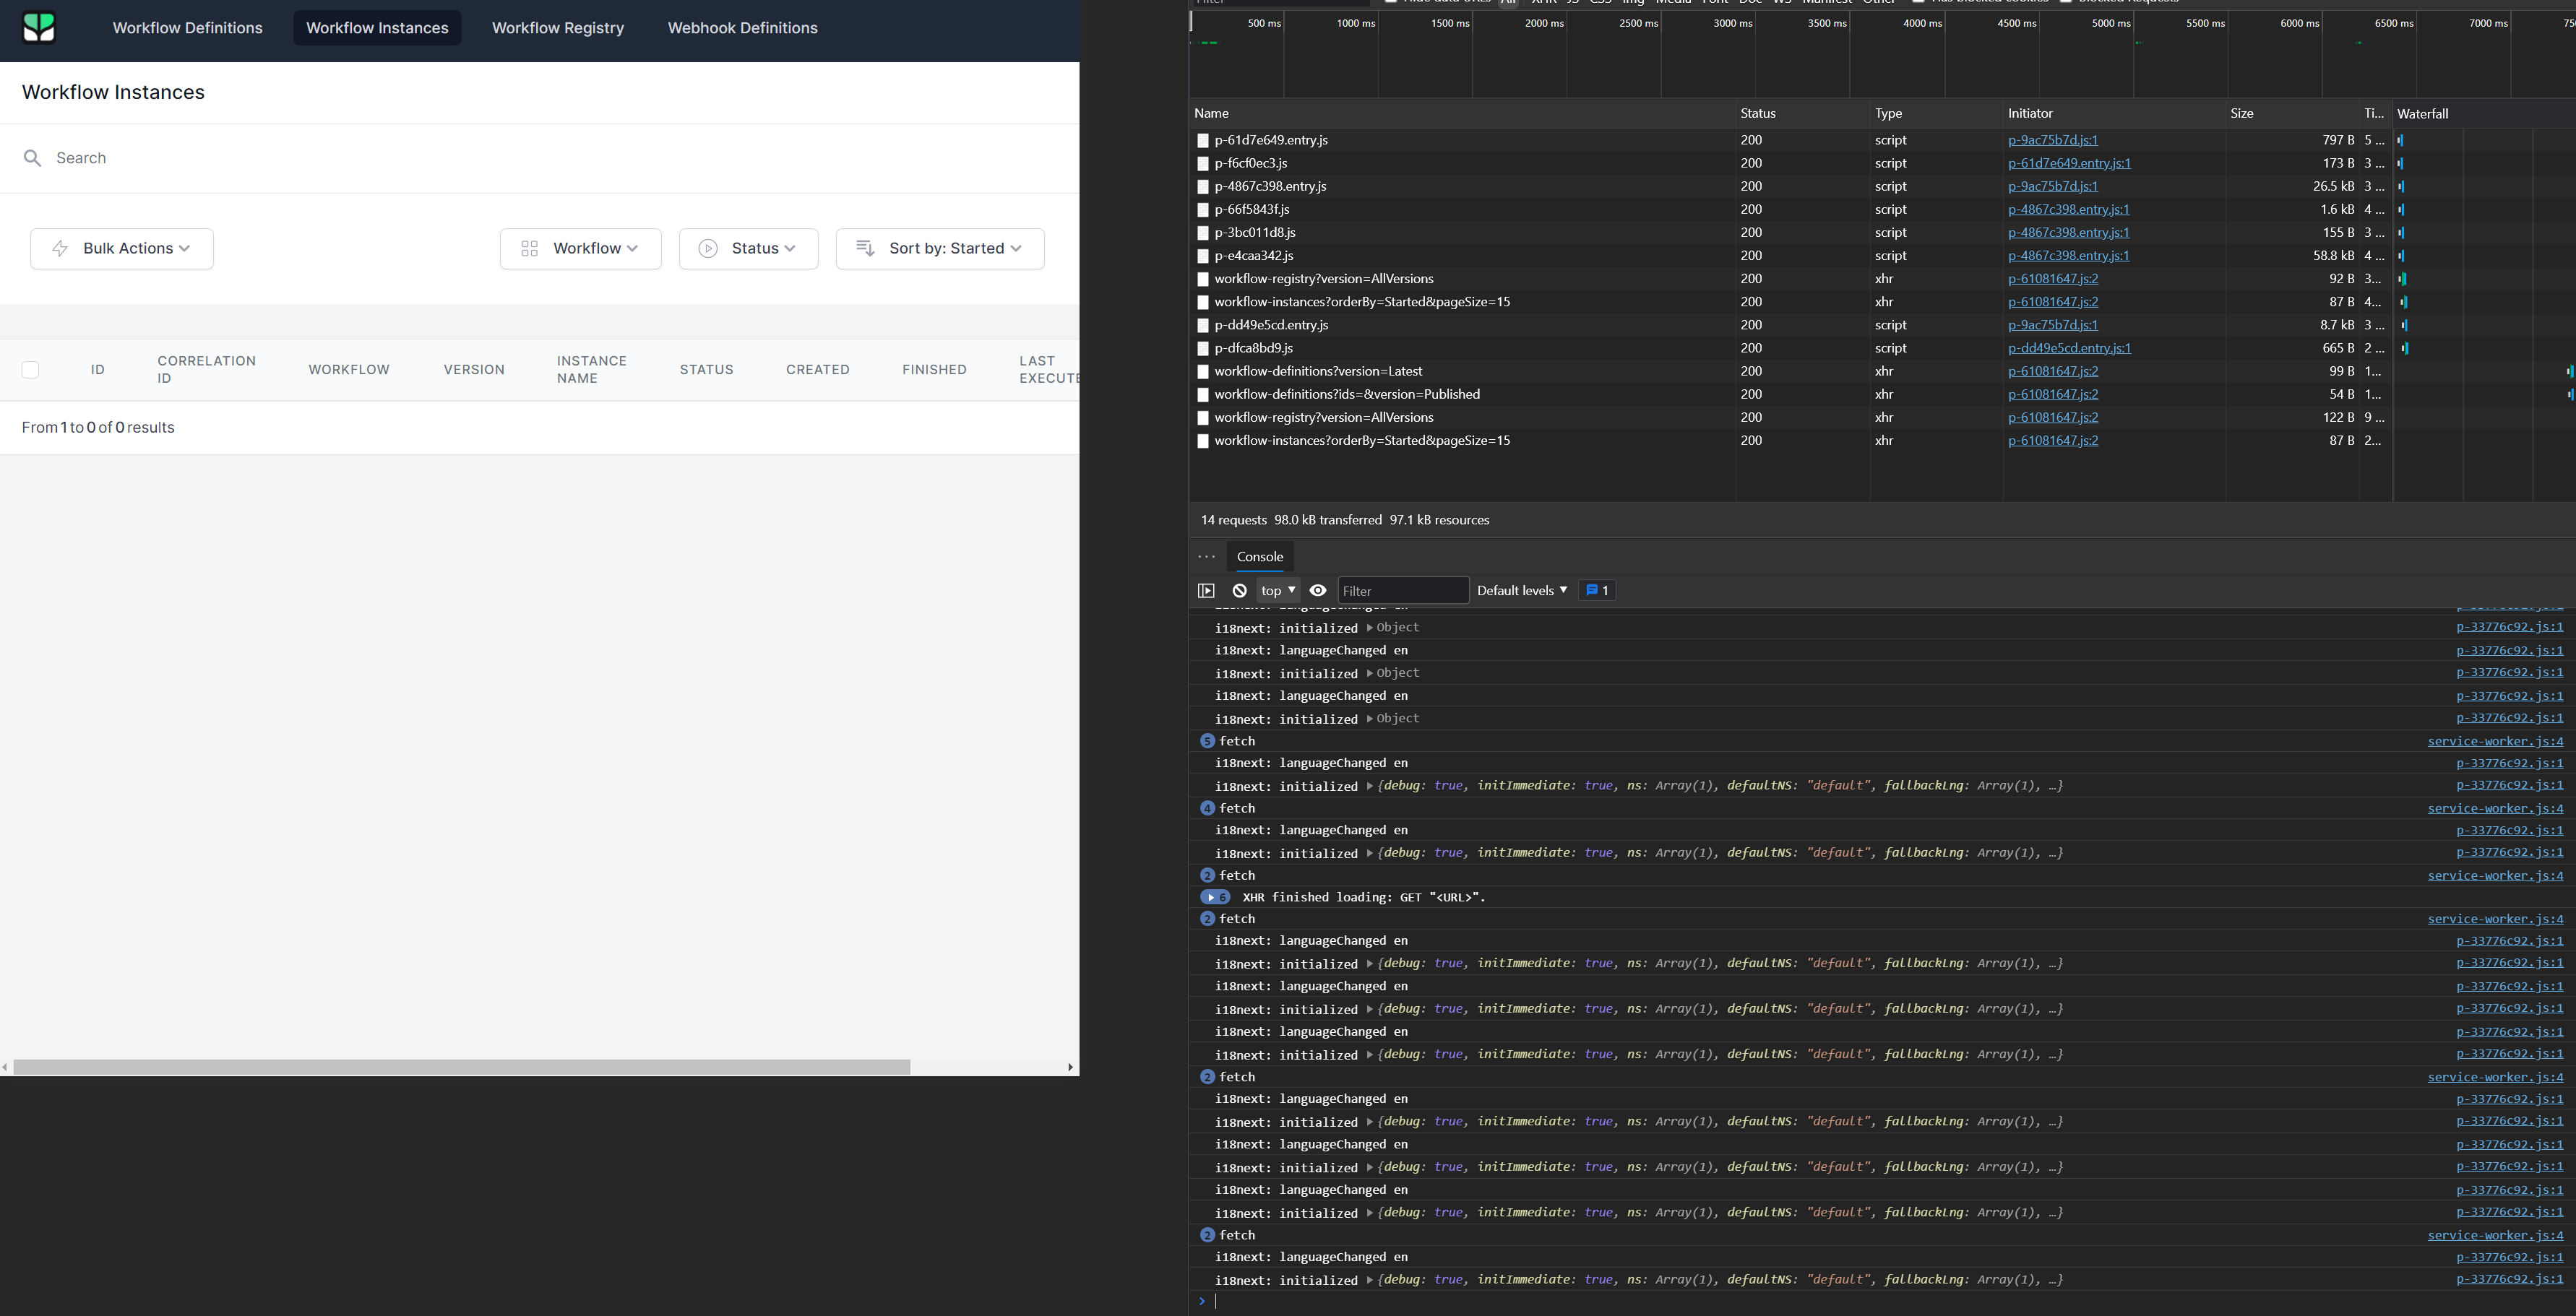
Task: Show the console sidebar panel
Action: pos(1207,591)
